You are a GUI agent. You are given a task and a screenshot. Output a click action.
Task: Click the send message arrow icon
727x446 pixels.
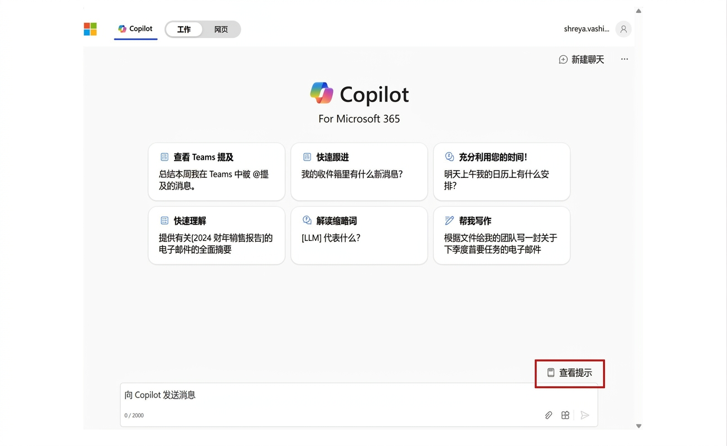pyautogui.click(x=585, y=415)
